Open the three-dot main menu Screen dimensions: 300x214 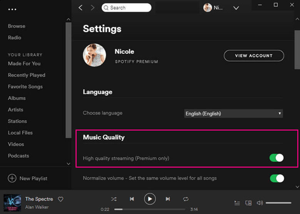click(x=12, y=9)
